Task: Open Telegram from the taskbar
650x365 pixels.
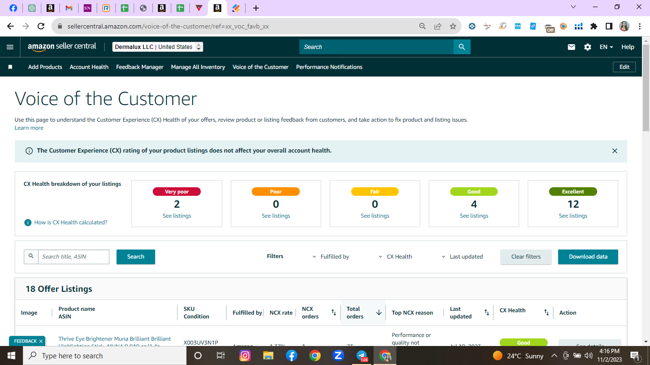Action: [362, 356]
